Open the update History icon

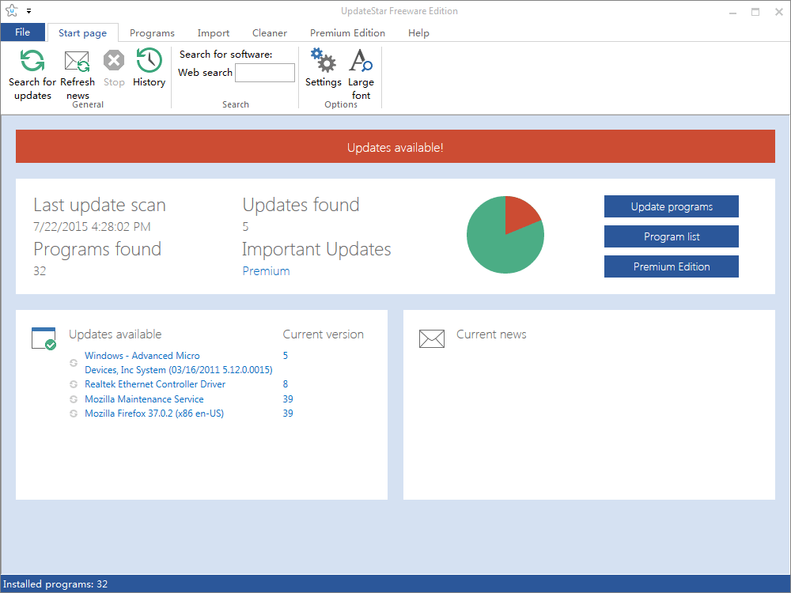coord(149,61)
